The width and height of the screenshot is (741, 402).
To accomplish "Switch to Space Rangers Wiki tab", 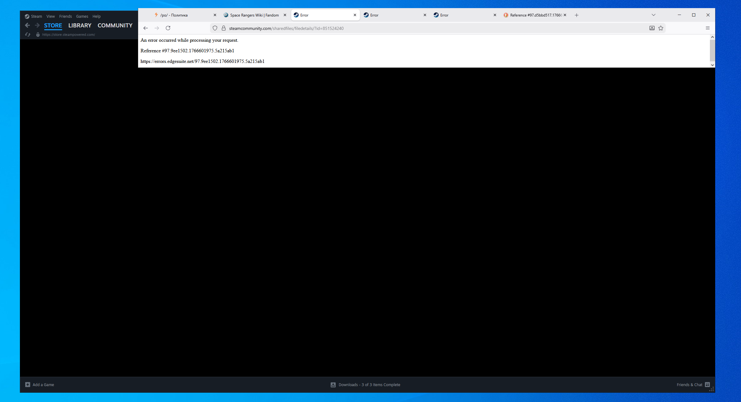I will click(x=254, y=15).
